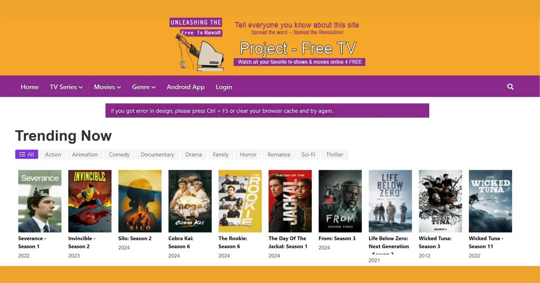Open the Severance Season 1 poster
The height and width of the screenshot is (283, 540).
(x=40, y=201)
